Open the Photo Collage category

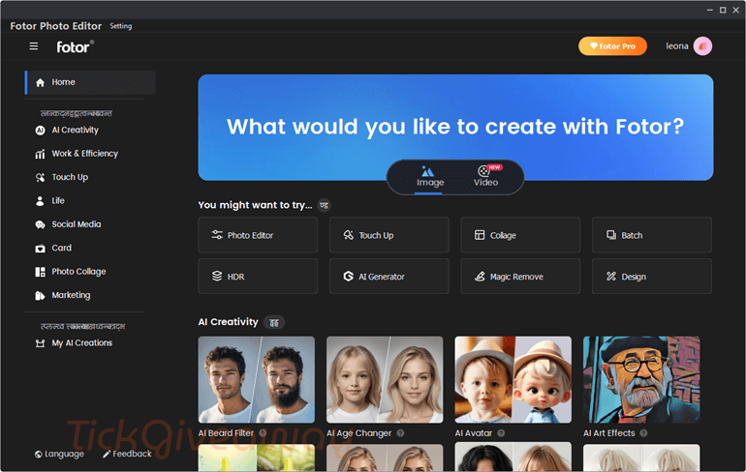78,272
